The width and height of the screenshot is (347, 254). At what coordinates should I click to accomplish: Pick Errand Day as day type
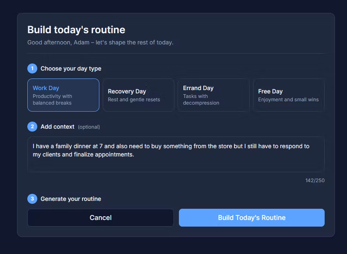pos(213,95)
